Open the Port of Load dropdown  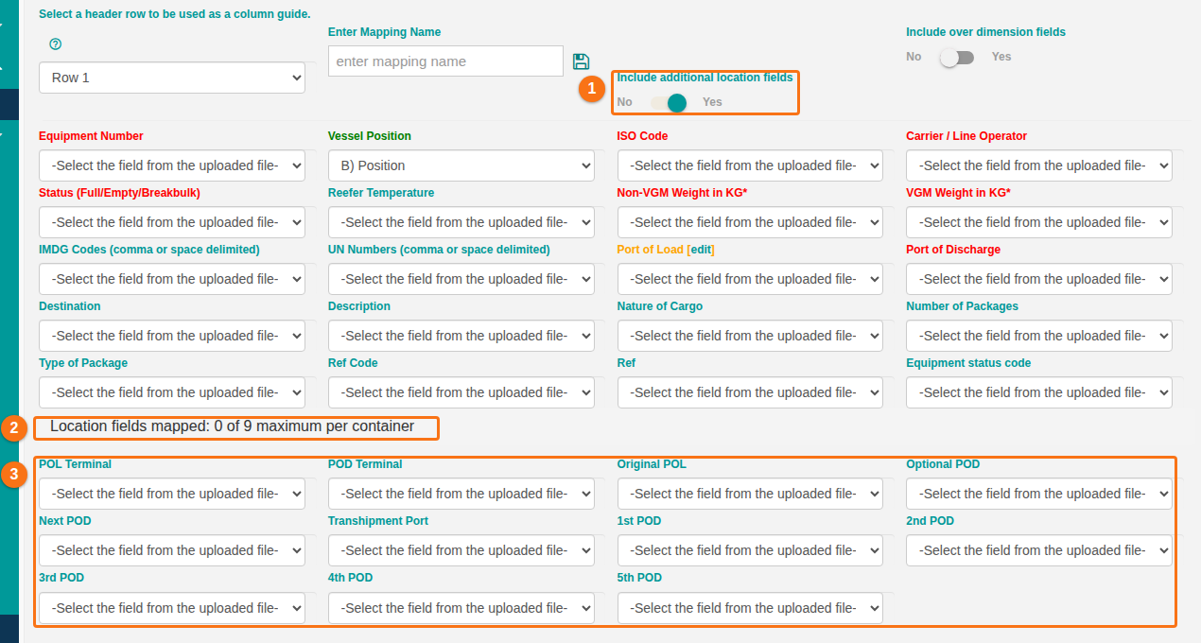[750, 279]
